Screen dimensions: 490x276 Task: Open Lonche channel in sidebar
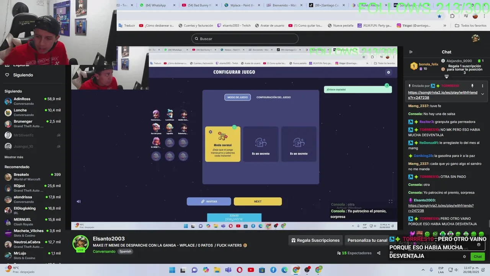click(x=33, y=112)
